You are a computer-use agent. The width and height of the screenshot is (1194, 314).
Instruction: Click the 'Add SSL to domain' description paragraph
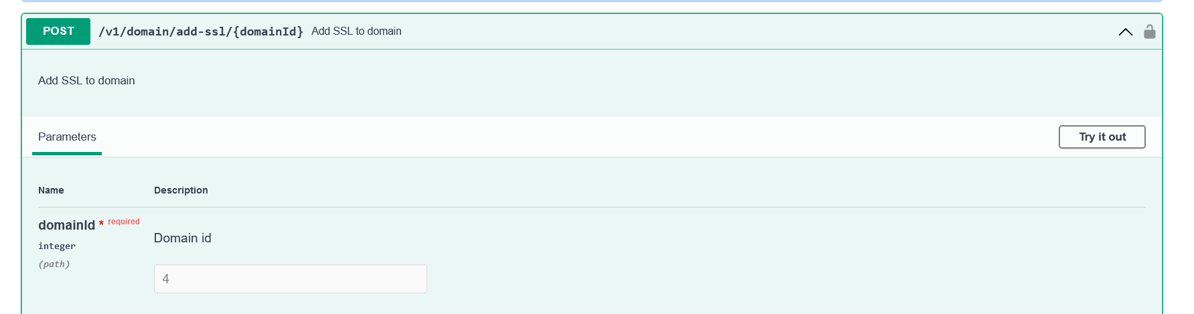tap(86, 80)
